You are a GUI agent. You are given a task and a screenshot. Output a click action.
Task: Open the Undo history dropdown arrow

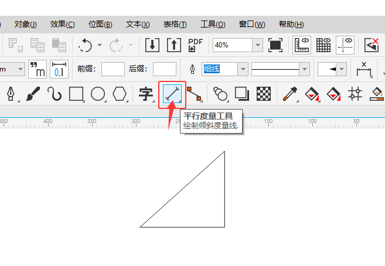100,45
